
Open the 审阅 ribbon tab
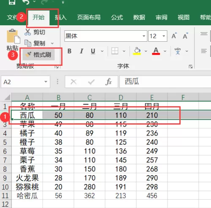[x=161, y=17]
